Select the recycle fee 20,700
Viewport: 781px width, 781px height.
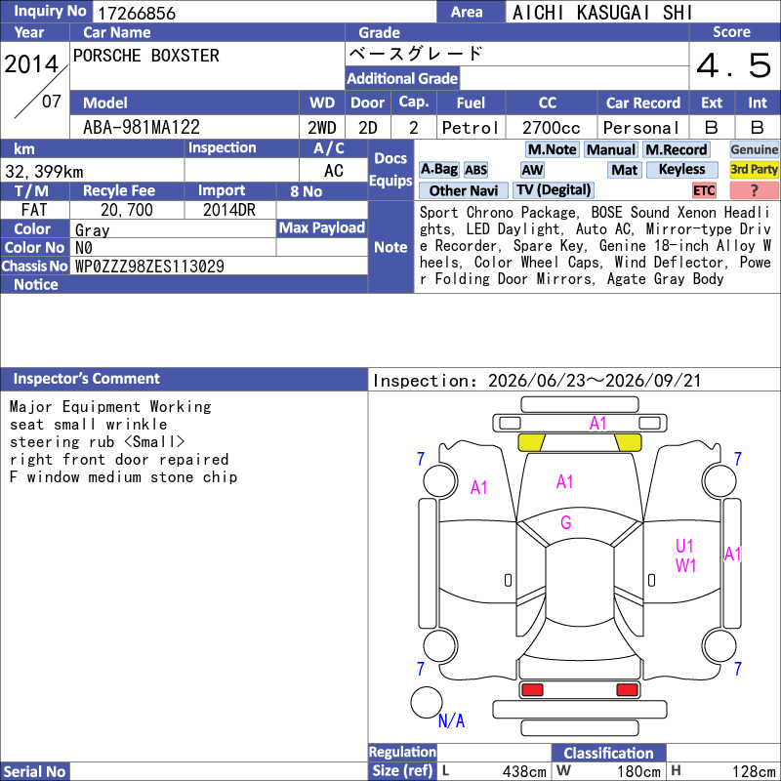click(127, 210)
